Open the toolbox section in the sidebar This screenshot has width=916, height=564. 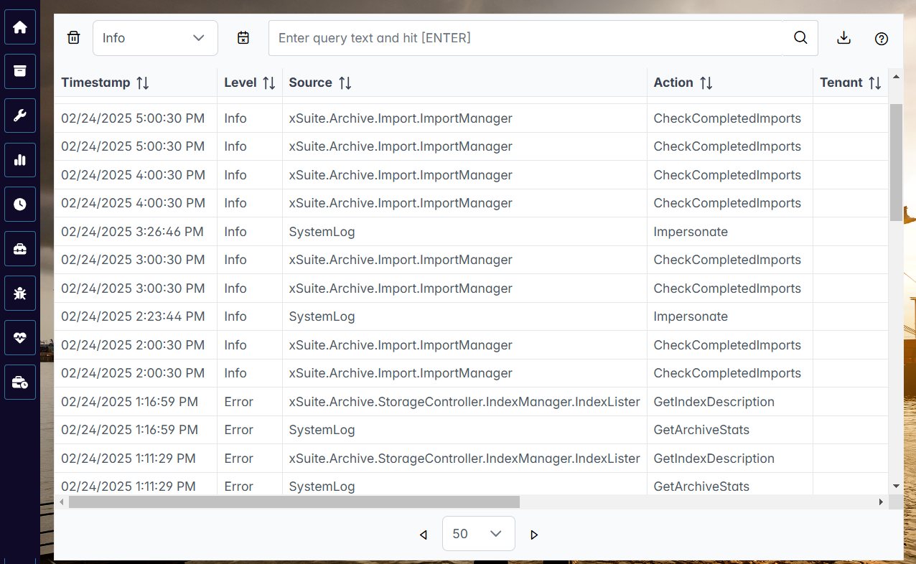[x=19, y=248]
